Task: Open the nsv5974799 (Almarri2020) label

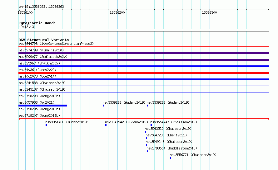Action: tap(41, 50)
